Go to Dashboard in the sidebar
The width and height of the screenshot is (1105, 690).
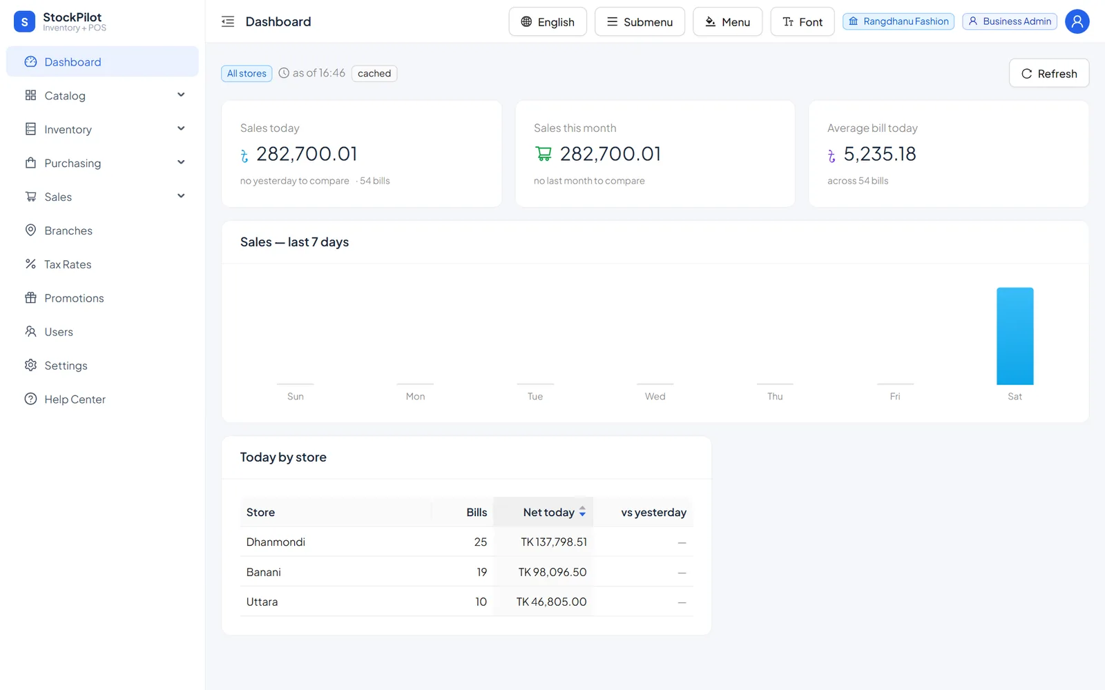(102, 62)
